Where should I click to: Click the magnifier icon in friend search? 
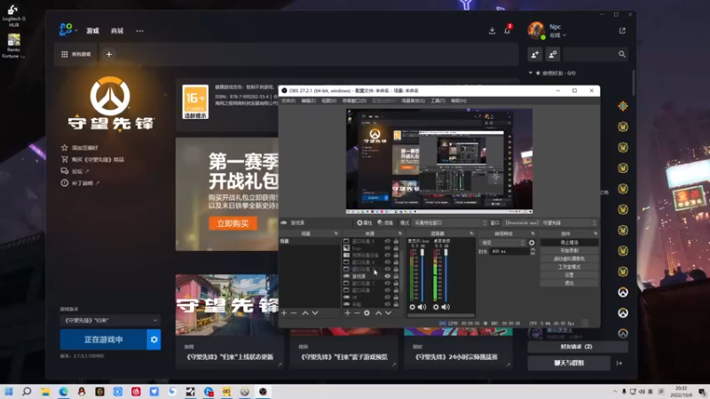coord(622,54)
